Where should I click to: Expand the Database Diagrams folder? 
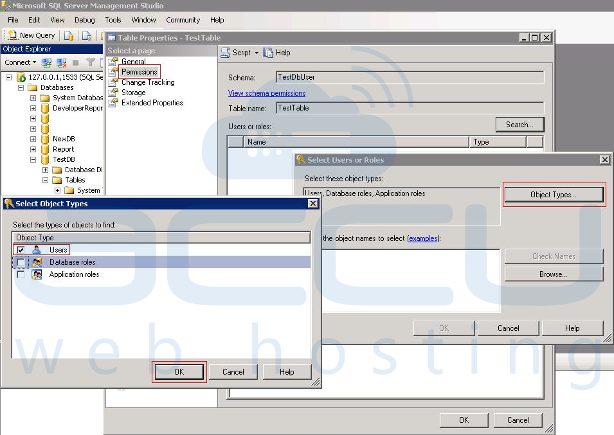click(x=45, y=170)
